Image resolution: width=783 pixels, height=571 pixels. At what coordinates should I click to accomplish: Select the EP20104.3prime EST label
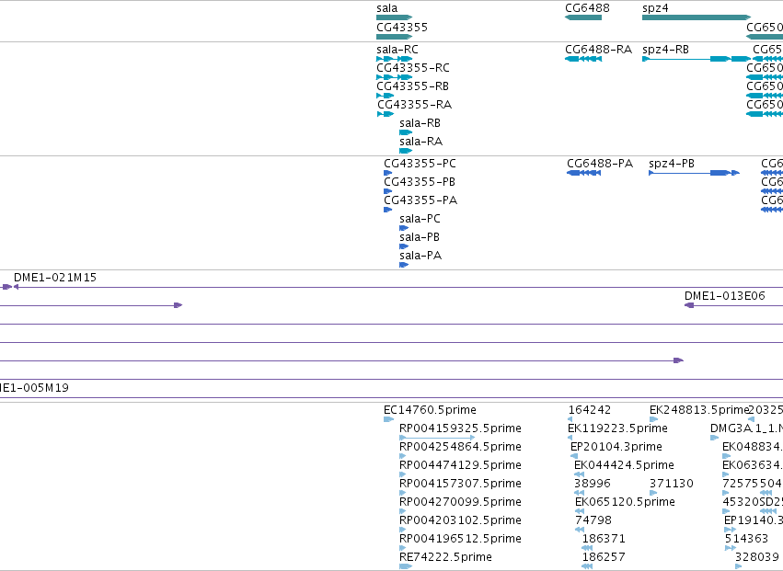[x=616, y=447]
